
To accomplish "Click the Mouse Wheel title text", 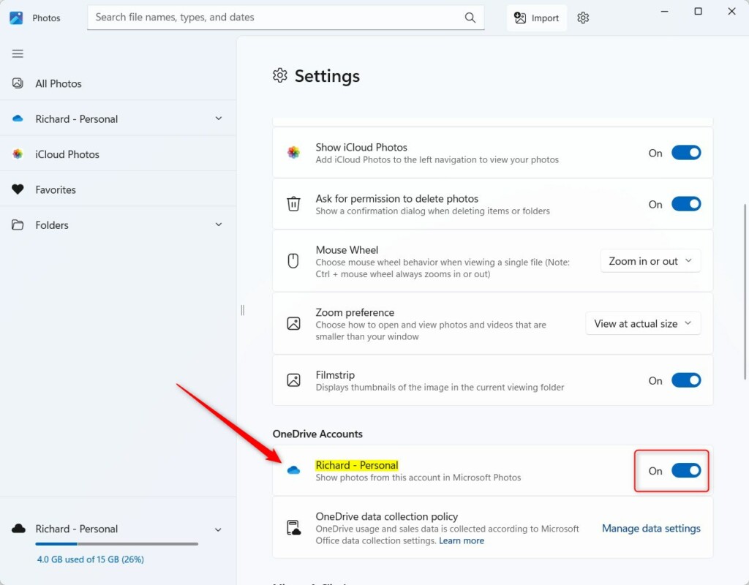I will coord(347,250).
